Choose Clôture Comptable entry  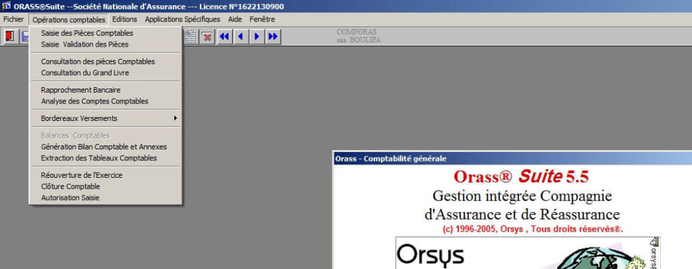click(x=106, y=187)
